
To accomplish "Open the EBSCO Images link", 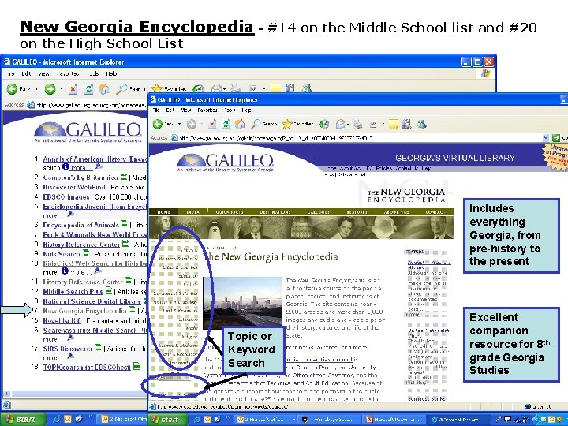I will coord(66,197).
